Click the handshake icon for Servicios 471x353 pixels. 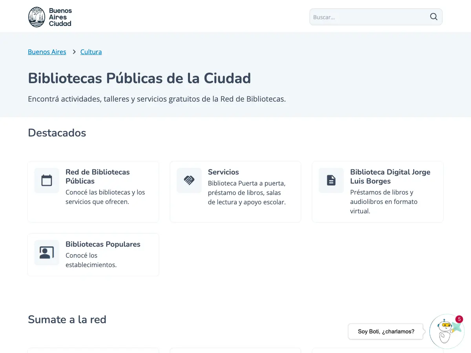(189, 180)
